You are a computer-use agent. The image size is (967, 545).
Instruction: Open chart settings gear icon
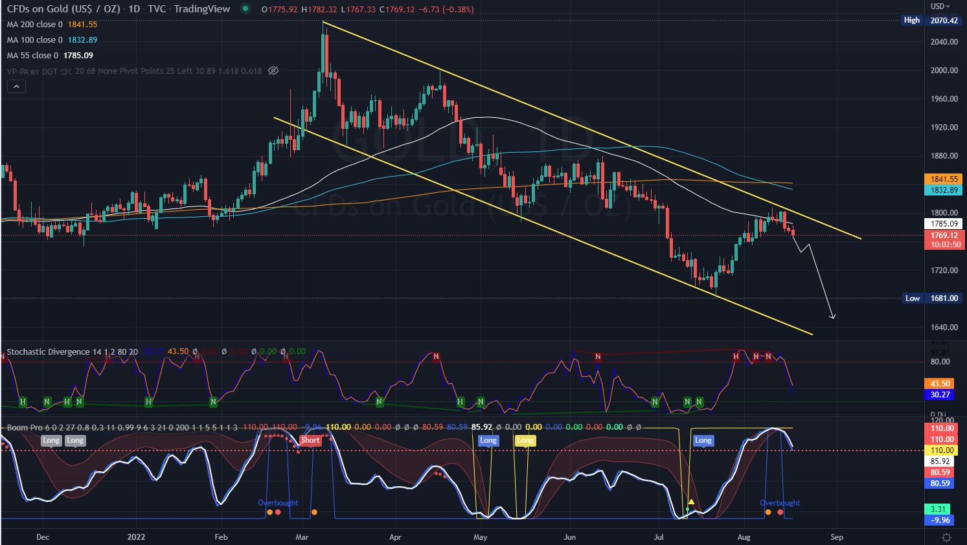click(x=946, y=537)
